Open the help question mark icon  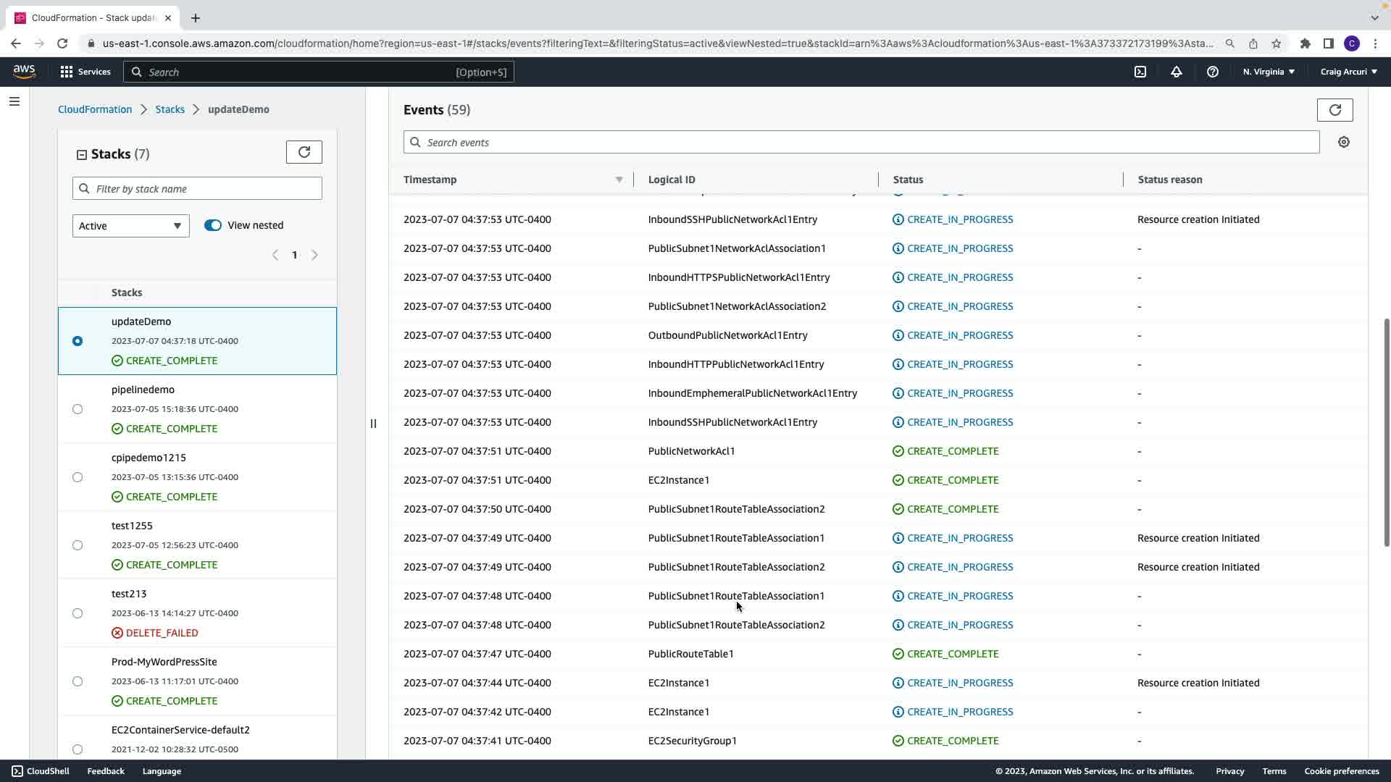[x=1213, y=72]
